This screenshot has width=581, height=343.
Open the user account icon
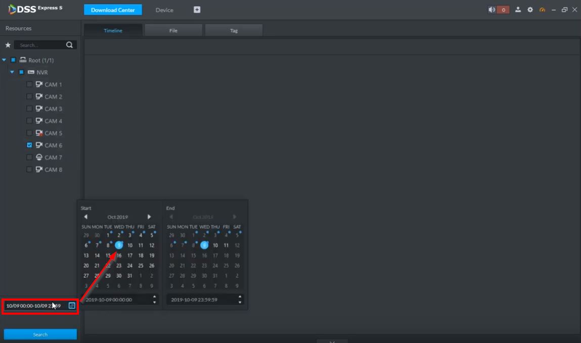[518, 10]
